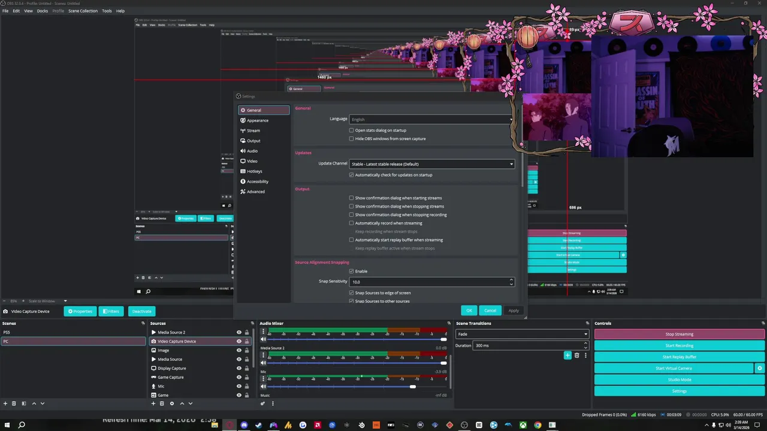The height and width of the screenshot is (431, 767).
Task: Open the Scene Collection menu
Action: (83, 11)
